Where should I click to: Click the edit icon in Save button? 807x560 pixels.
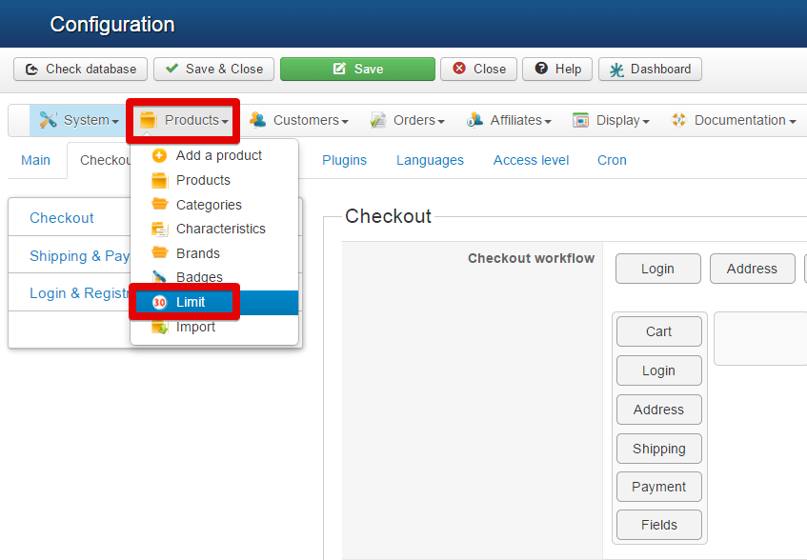point(339,69)
